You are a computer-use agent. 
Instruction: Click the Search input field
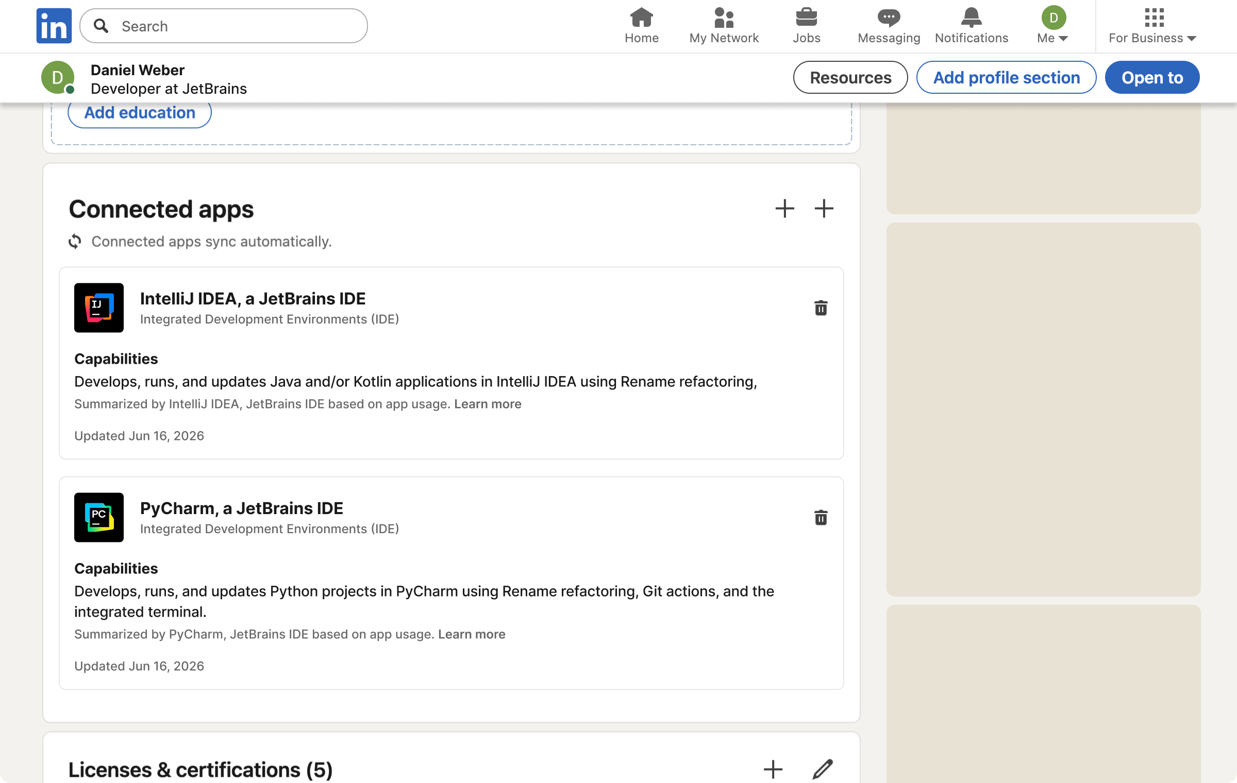[224, 26]
